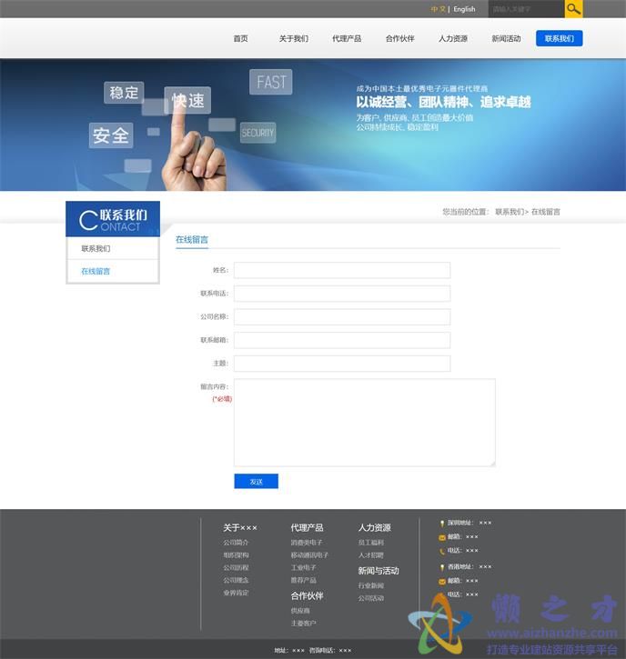Open footer link 工业电子
This screenshot has width=626, height=659.
[303, 568]
